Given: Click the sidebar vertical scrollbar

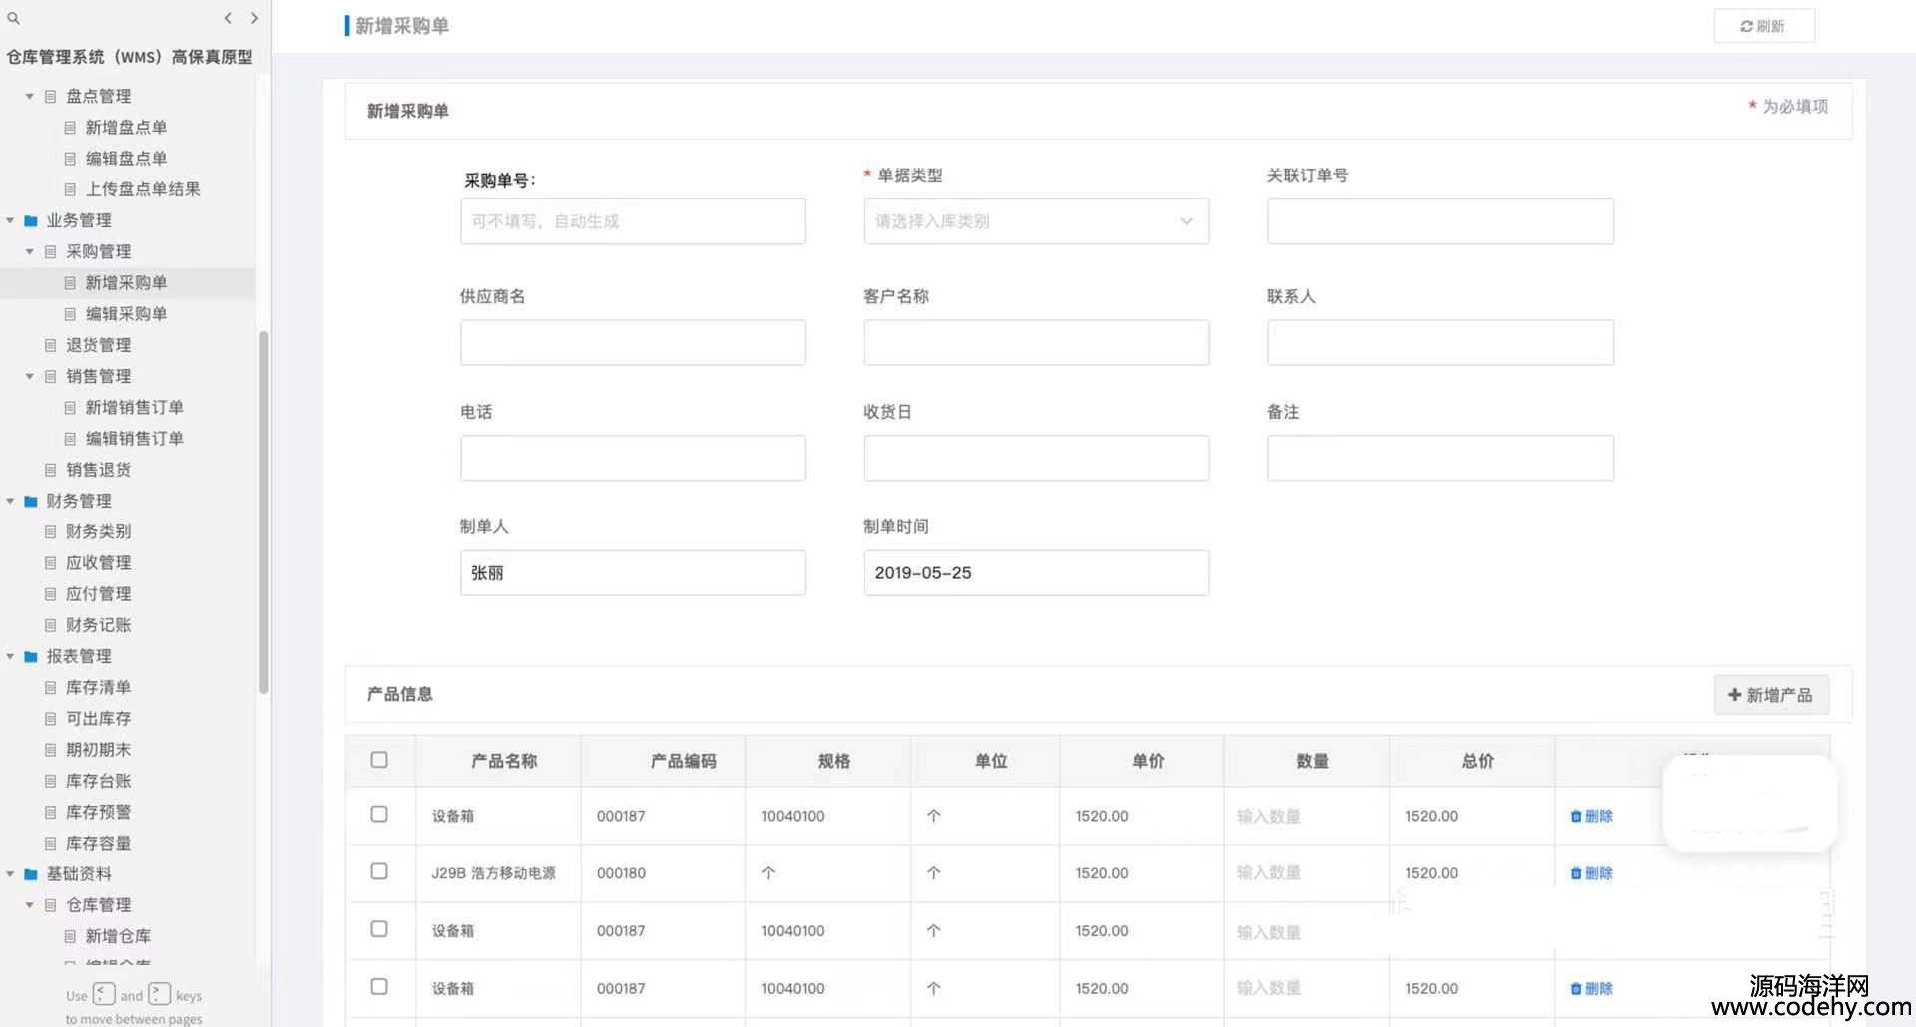Looking at the screenshot, I should pos(264,512).
